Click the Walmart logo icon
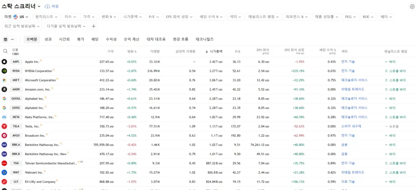The width and height of the screenshot is (417, 190). [x=4, y=173]
